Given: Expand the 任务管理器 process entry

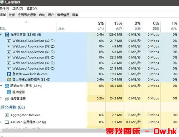Looking at the screenshot, I should point(1,98).
